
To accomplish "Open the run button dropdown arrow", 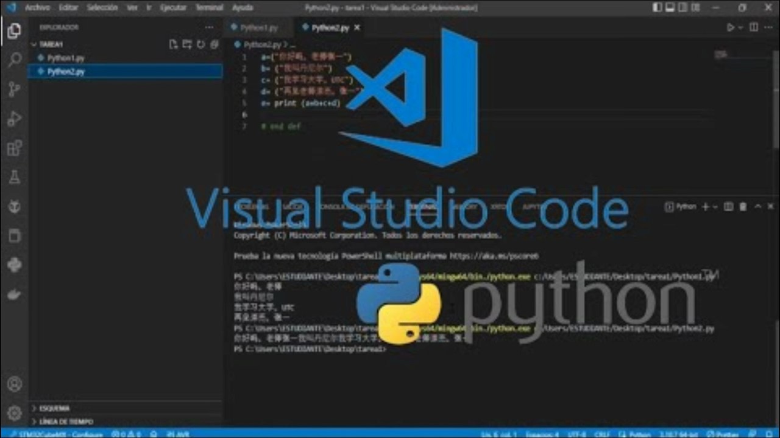I will [740, 27].
